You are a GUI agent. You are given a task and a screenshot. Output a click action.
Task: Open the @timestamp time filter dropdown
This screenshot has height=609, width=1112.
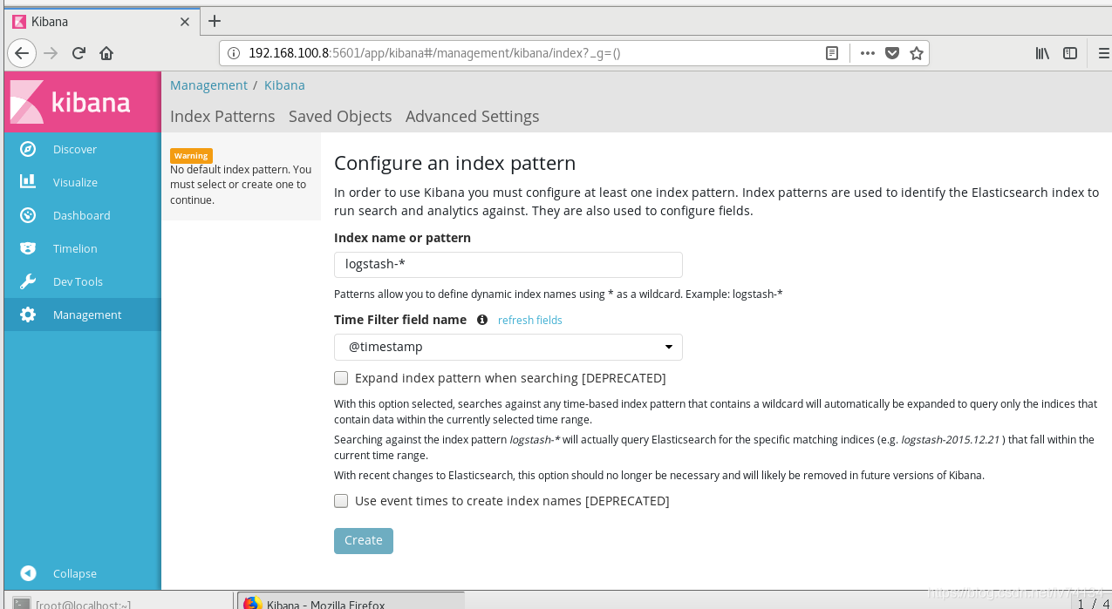508,347
